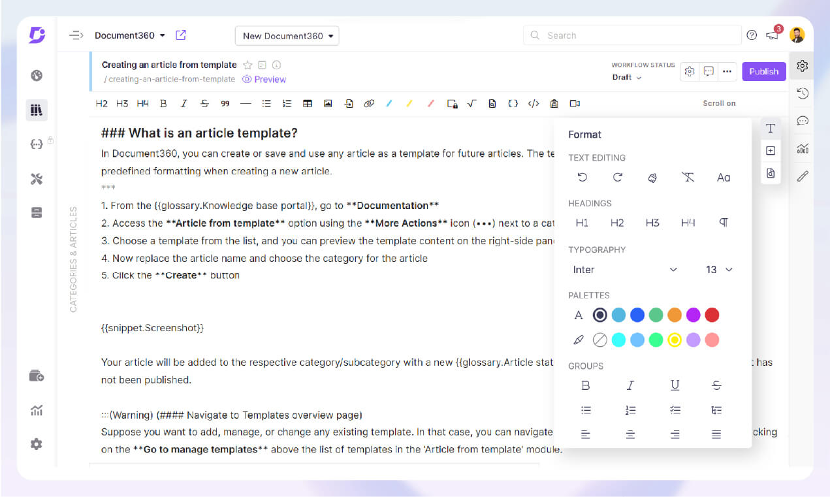
Task: Open the LaTeX math insert tool
Action: click(471, 103)
